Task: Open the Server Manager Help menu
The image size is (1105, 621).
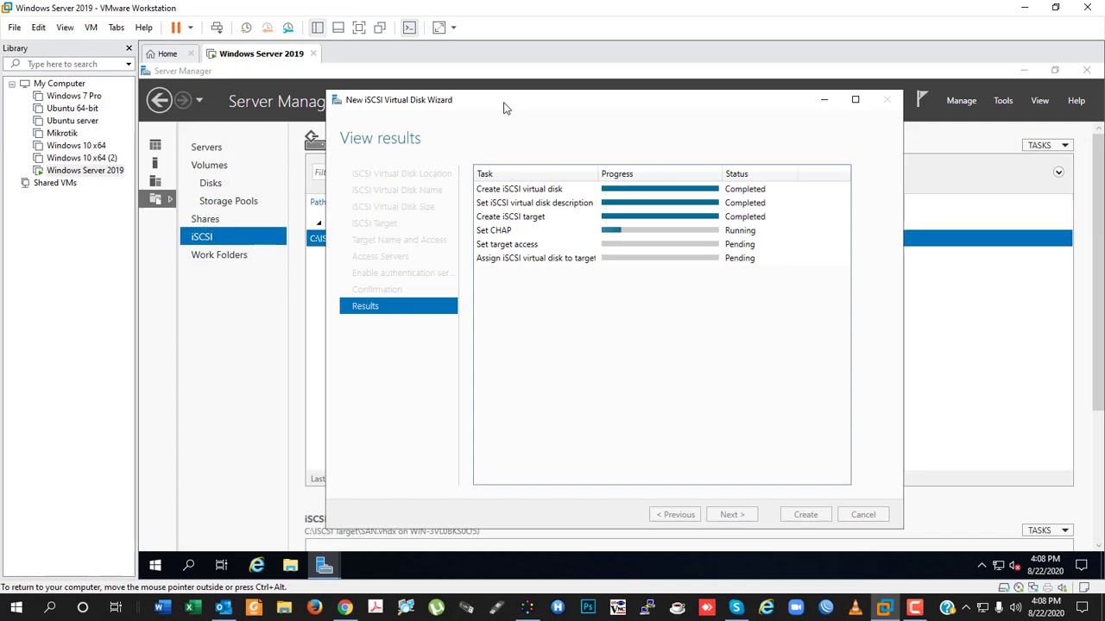Action: click(x=1077, y=101)
